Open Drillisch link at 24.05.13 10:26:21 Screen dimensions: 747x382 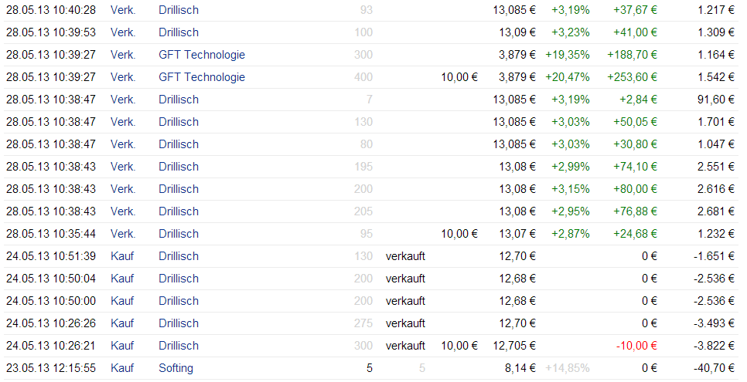(x=179, y=346)
